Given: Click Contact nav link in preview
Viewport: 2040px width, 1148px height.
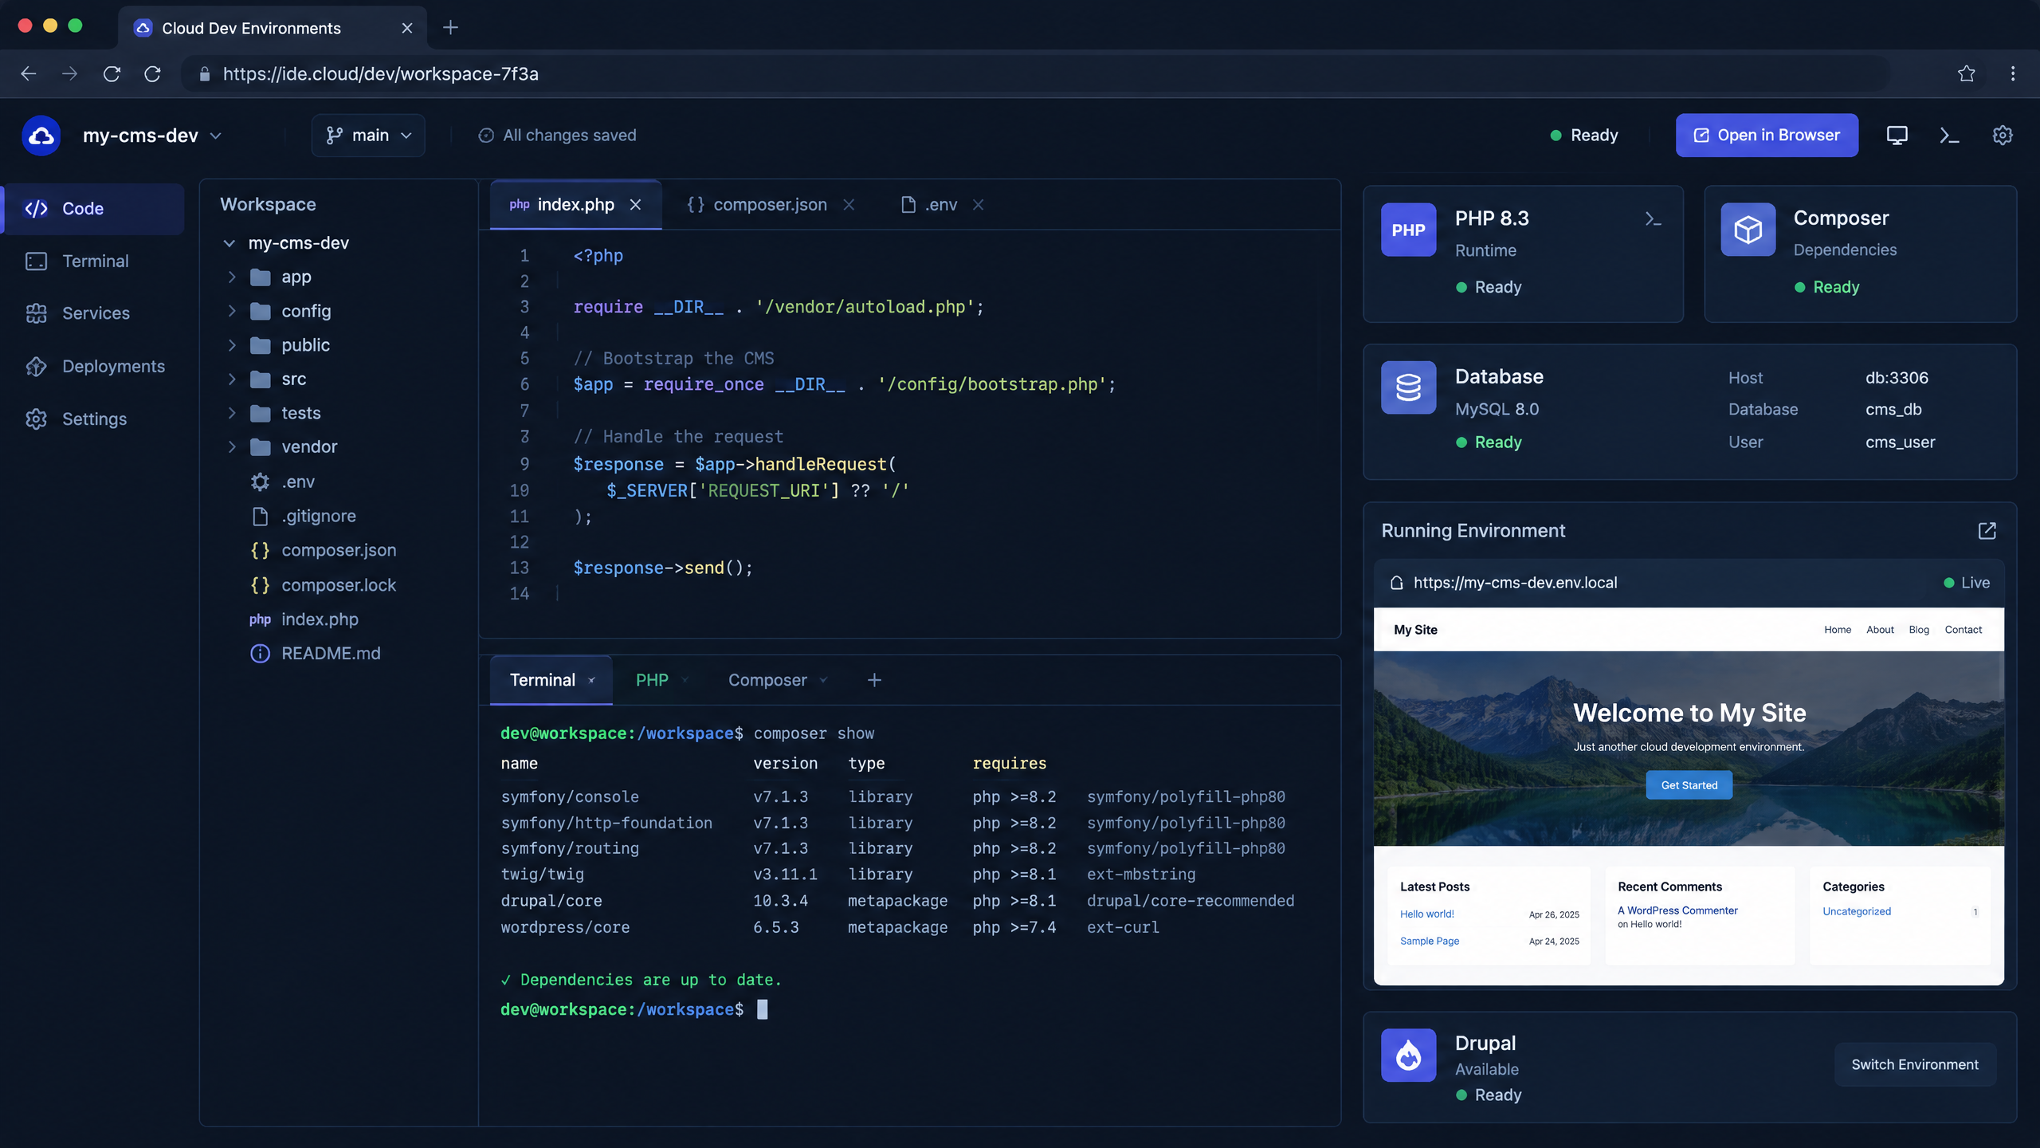Looking at the screenshot, I should [x=1963, y=630].
